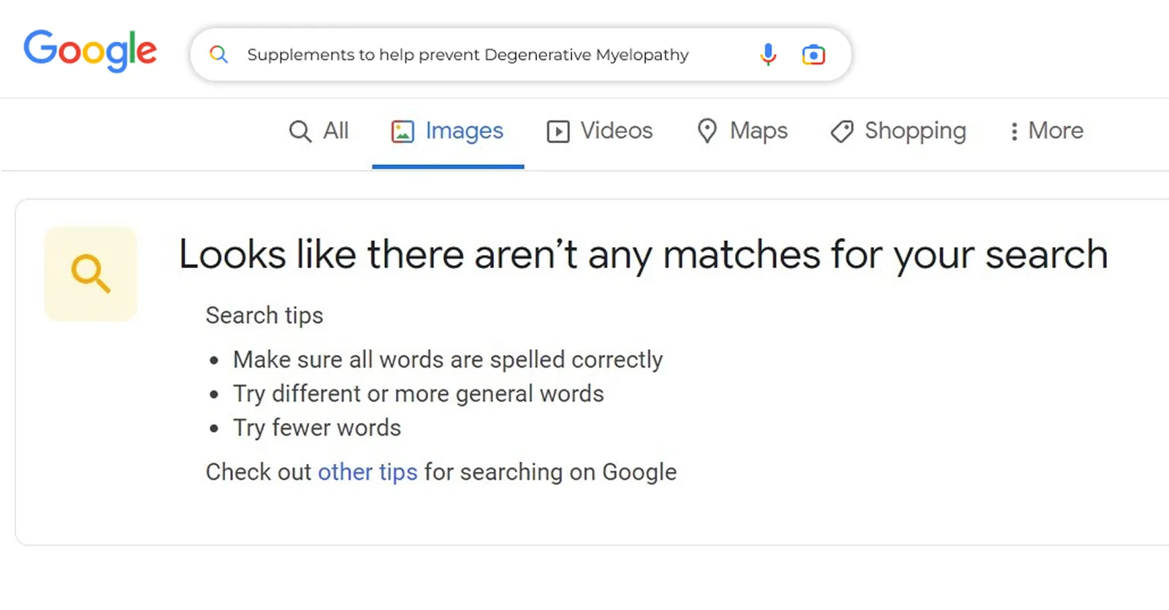Click the magnifier icon inside the search box
Viewport: 1169px width, 610px height.
point(218,55)
